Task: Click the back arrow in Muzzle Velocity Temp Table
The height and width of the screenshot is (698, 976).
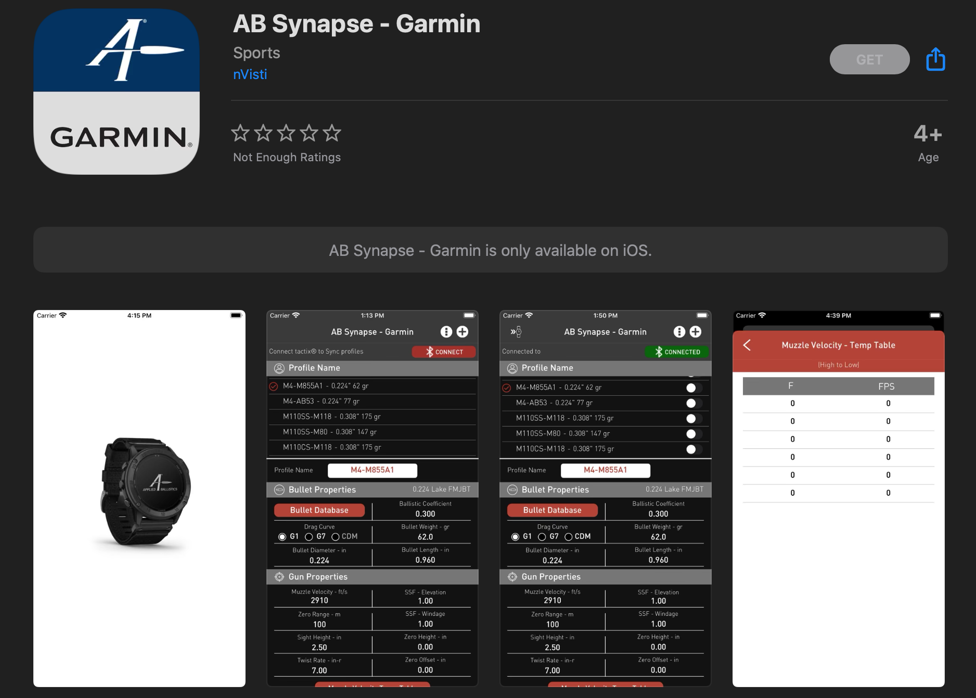Action: [747, 345]
